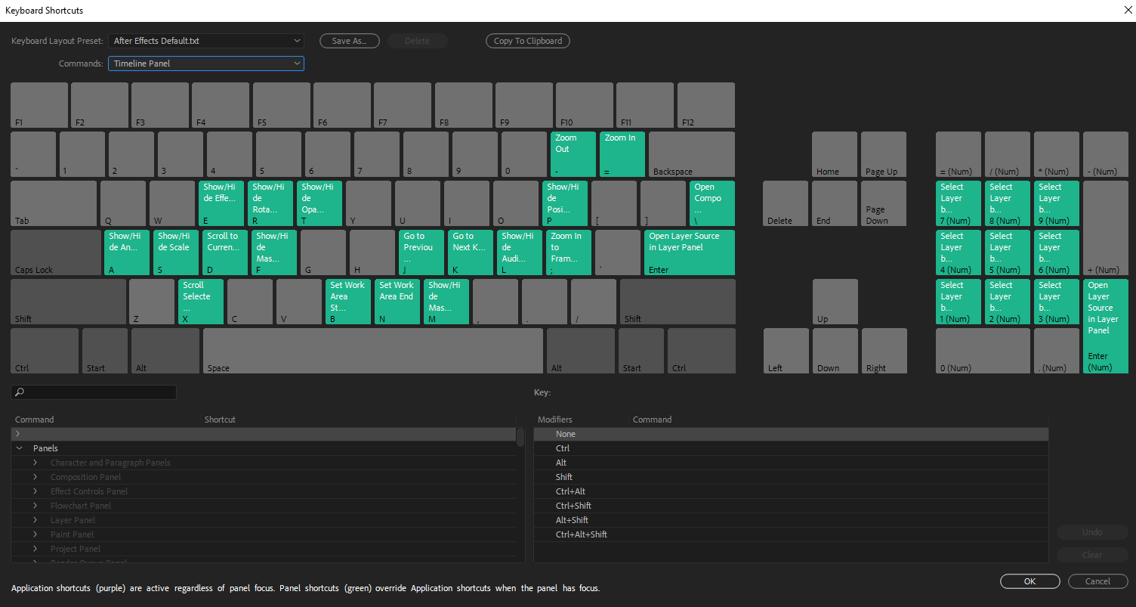Click the Caps Lock key
This screenshot has width=1136, height=607.
click(56, 252)
